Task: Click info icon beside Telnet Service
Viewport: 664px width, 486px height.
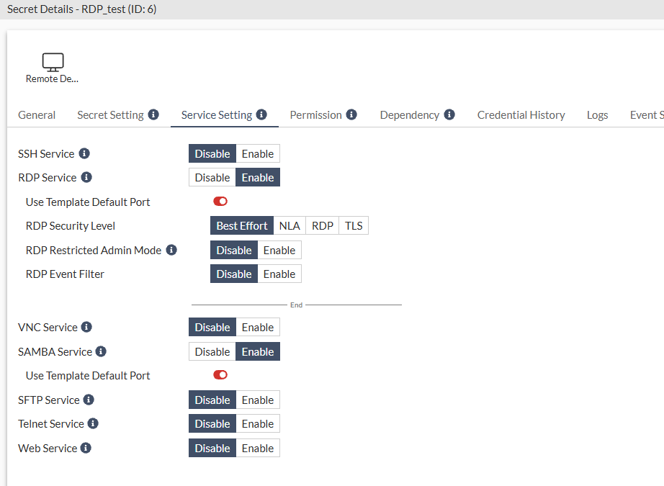Action: point(93,423)
